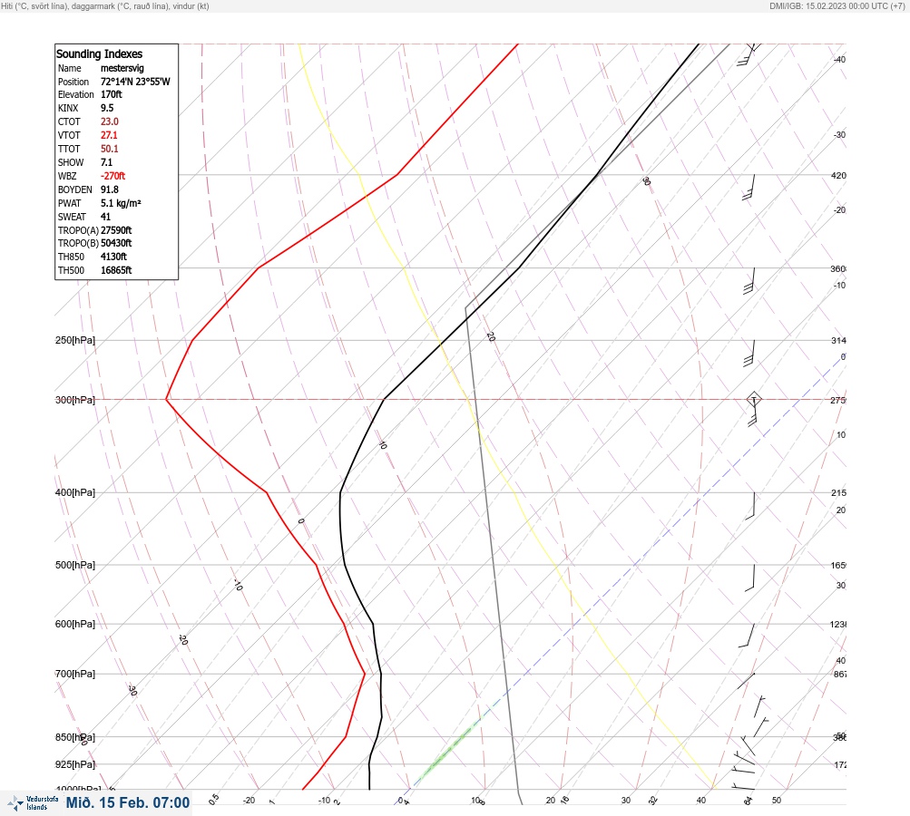
Task: Click the CTOT value 23.0
Action: point(109,121)
